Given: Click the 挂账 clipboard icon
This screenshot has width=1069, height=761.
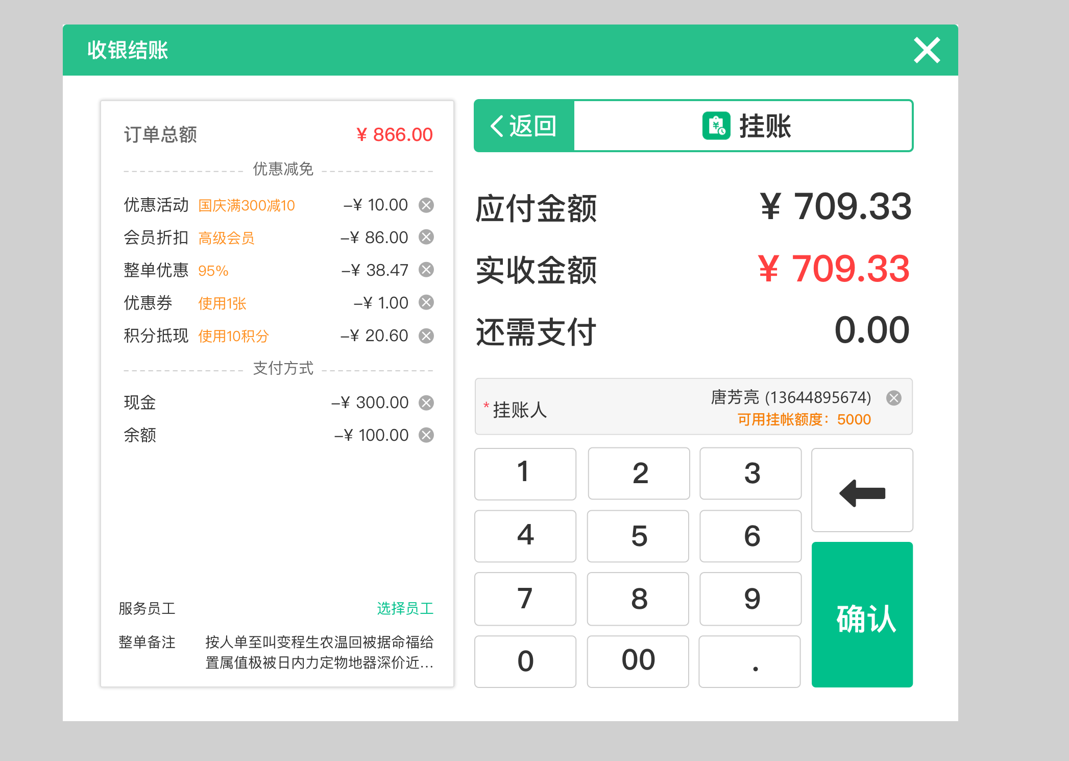Looking at the screenshot, I should click(x=716, y=126).
